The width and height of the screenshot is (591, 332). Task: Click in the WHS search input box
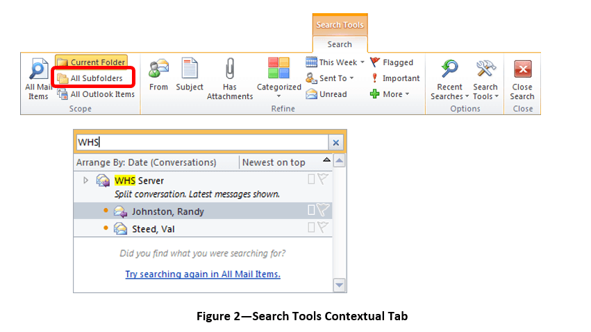pyautogui.click(x=202, y=143)
